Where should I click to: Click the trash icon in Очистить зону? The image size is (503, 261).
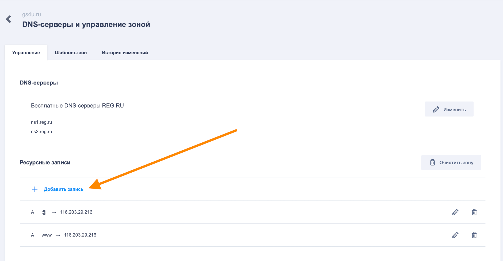coord(433,163)
